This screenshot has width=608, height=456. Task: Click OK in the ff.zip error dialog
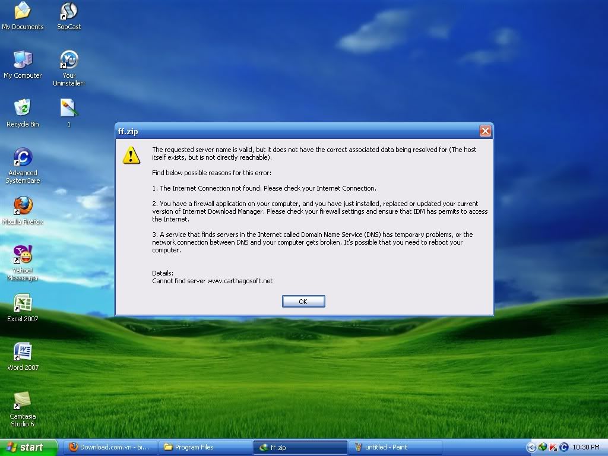(303, 301)
